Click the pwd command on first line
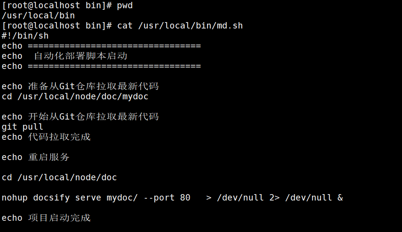The width and height of the screenshot is (402, 232). click(x=125, y=6)
